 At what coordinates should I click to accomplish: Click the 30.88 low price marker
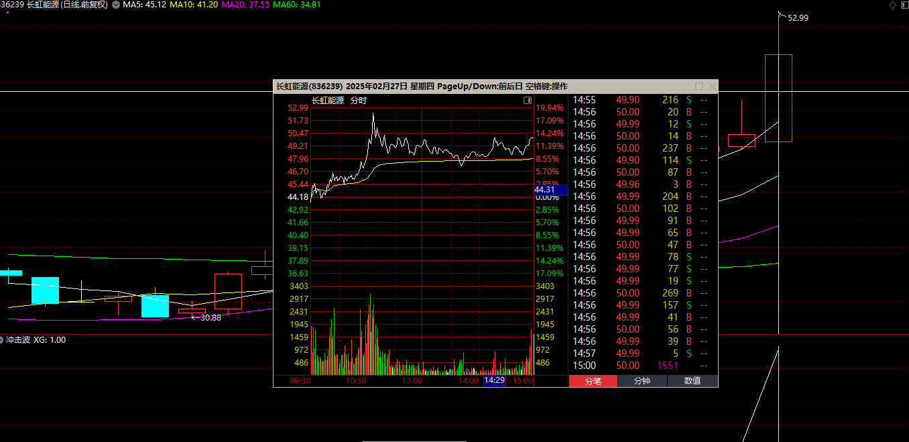pos(210,318)
